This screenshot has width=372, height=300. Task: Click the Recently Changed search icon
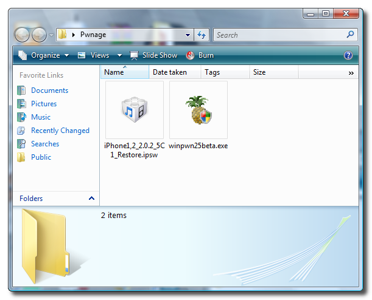[21, 131]
